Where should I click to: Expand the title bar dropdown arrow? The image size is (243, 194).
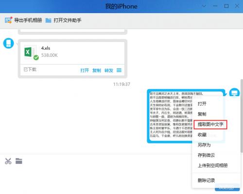coord(204,6)
